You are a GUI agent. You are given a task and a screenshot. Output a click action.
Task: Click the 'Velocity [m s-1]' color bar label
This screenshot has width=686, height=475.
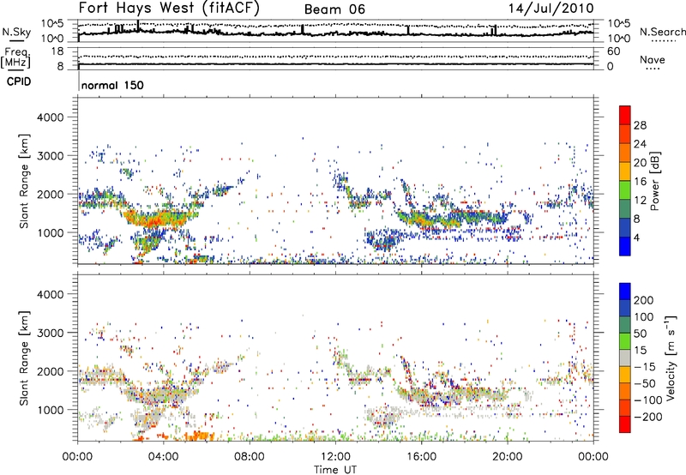click(x=671, y=358)
